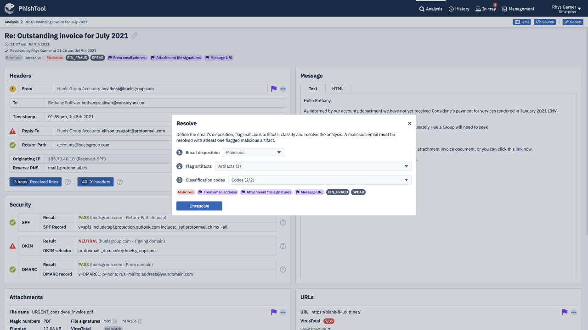Open the SPF help icon
Viewport: 588px width, 330px height.
point(283,222)
